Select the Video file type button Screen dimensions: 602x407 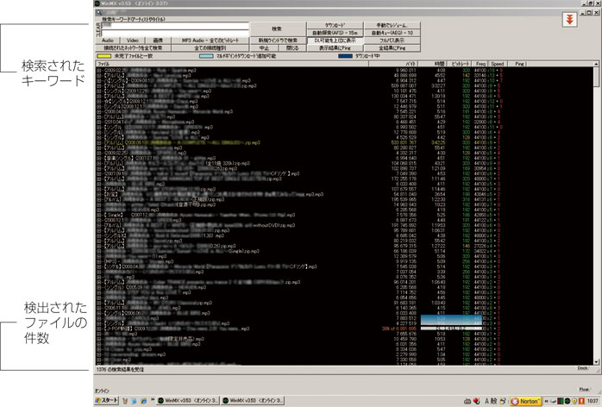(133, 41)
